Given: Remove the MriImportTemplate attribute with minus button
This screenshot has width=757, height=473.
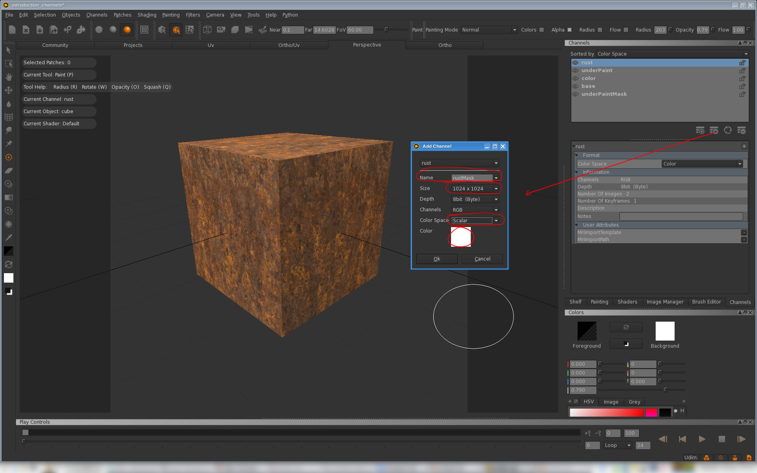Looking at the screenshot, I should (x=744, y=233).
